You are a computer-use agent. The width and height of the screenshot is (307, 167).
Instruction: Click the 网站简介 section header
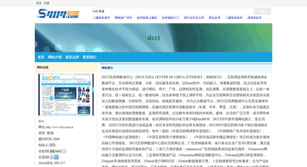pyautogui.click(x=186, y=68)
